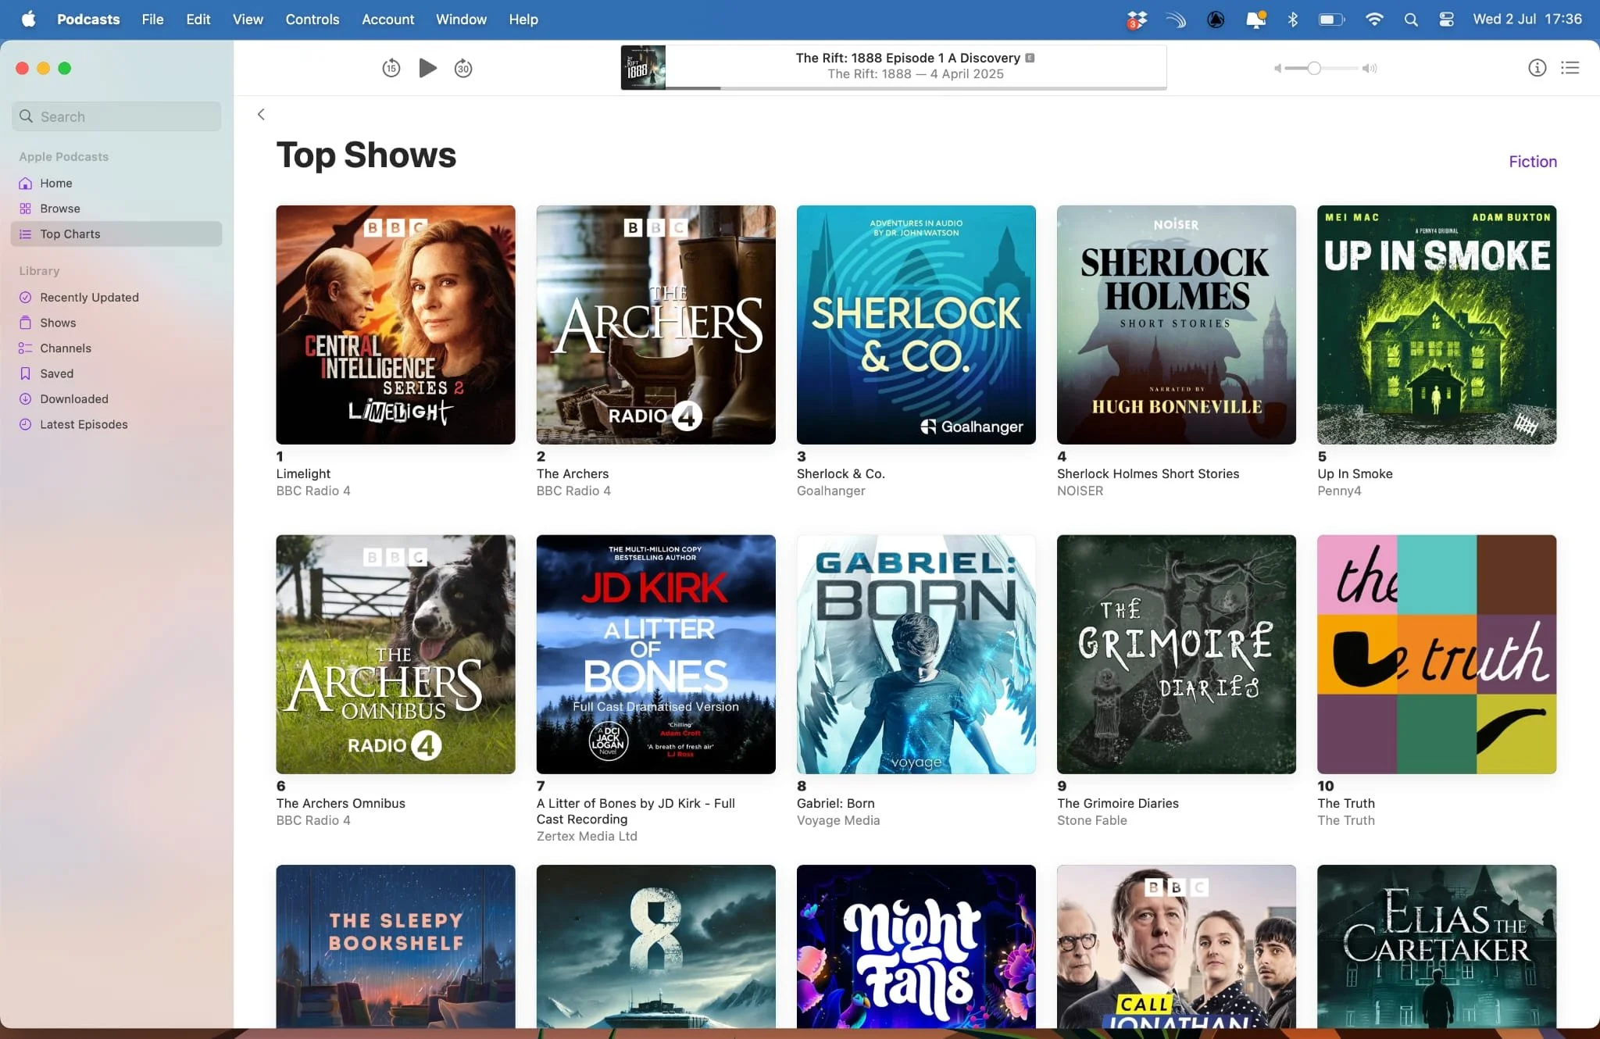Screen dimensions: 1600x1039
Task: Adjust the volume slider knob
Action: [1314, 68]
